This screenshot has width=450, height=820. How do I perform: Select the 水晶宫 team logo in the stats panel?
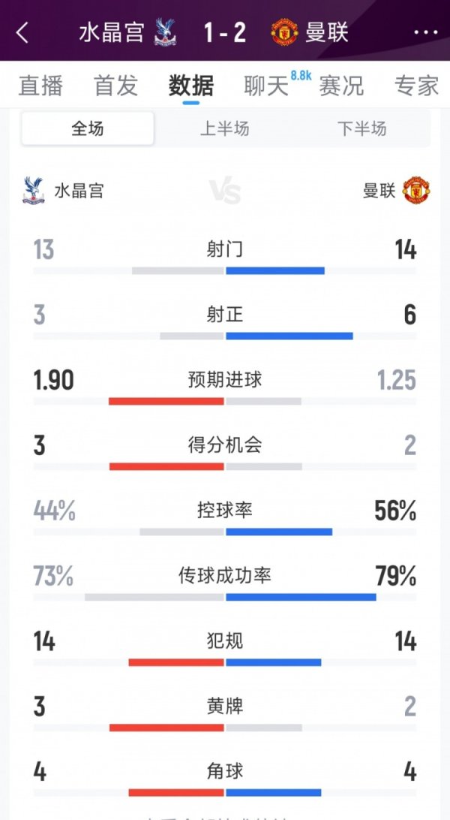pos(33,189)
